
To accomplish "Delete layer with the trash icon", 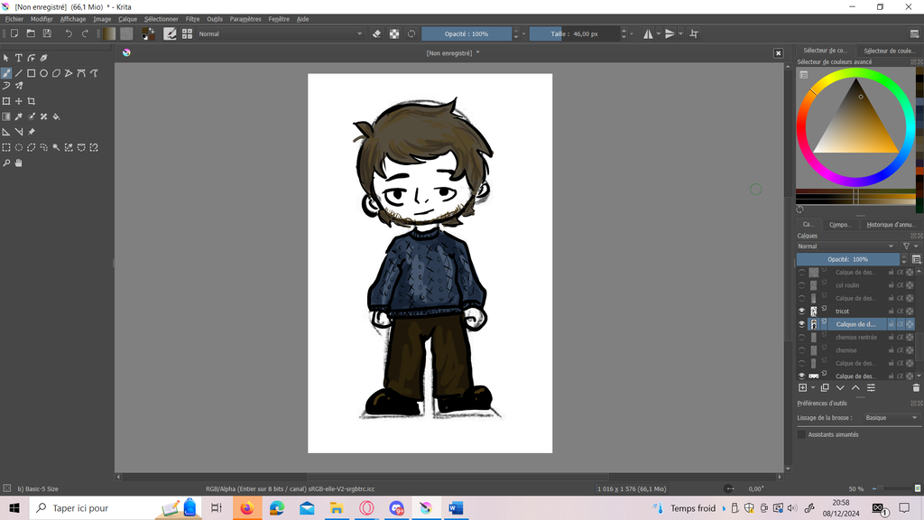I will 916,387.
